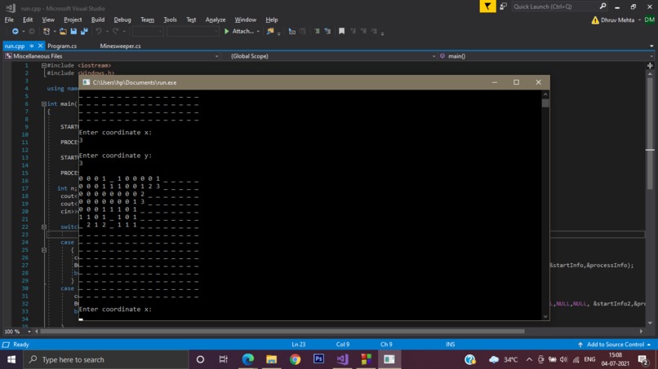Collapse the int main function outline
The height and width of the screenshot is (369, 658).
(43, 104)
